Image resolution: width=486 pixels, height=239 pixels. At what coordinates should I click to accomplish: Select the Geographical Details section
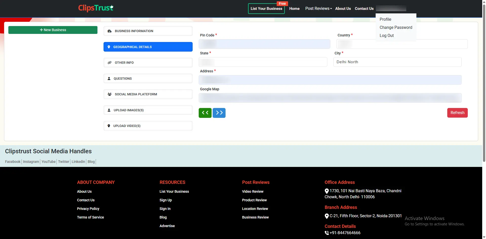coord(148,47)
